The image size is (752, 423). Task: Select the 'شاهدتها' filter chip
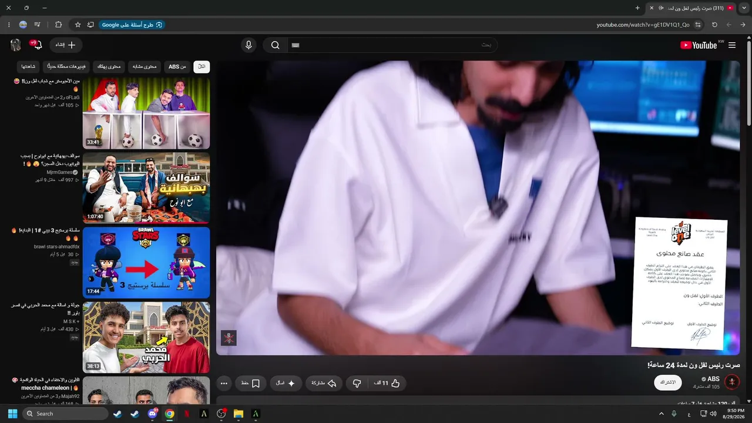[x=28, y=67]
